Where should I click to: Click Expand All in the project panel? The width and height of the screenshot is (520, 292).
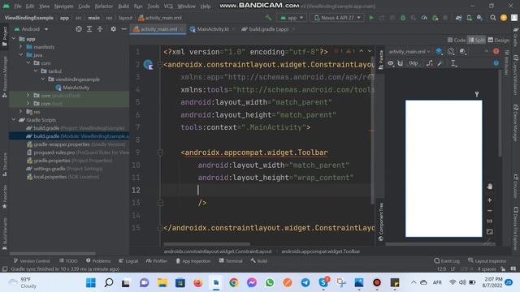point(89,29)
